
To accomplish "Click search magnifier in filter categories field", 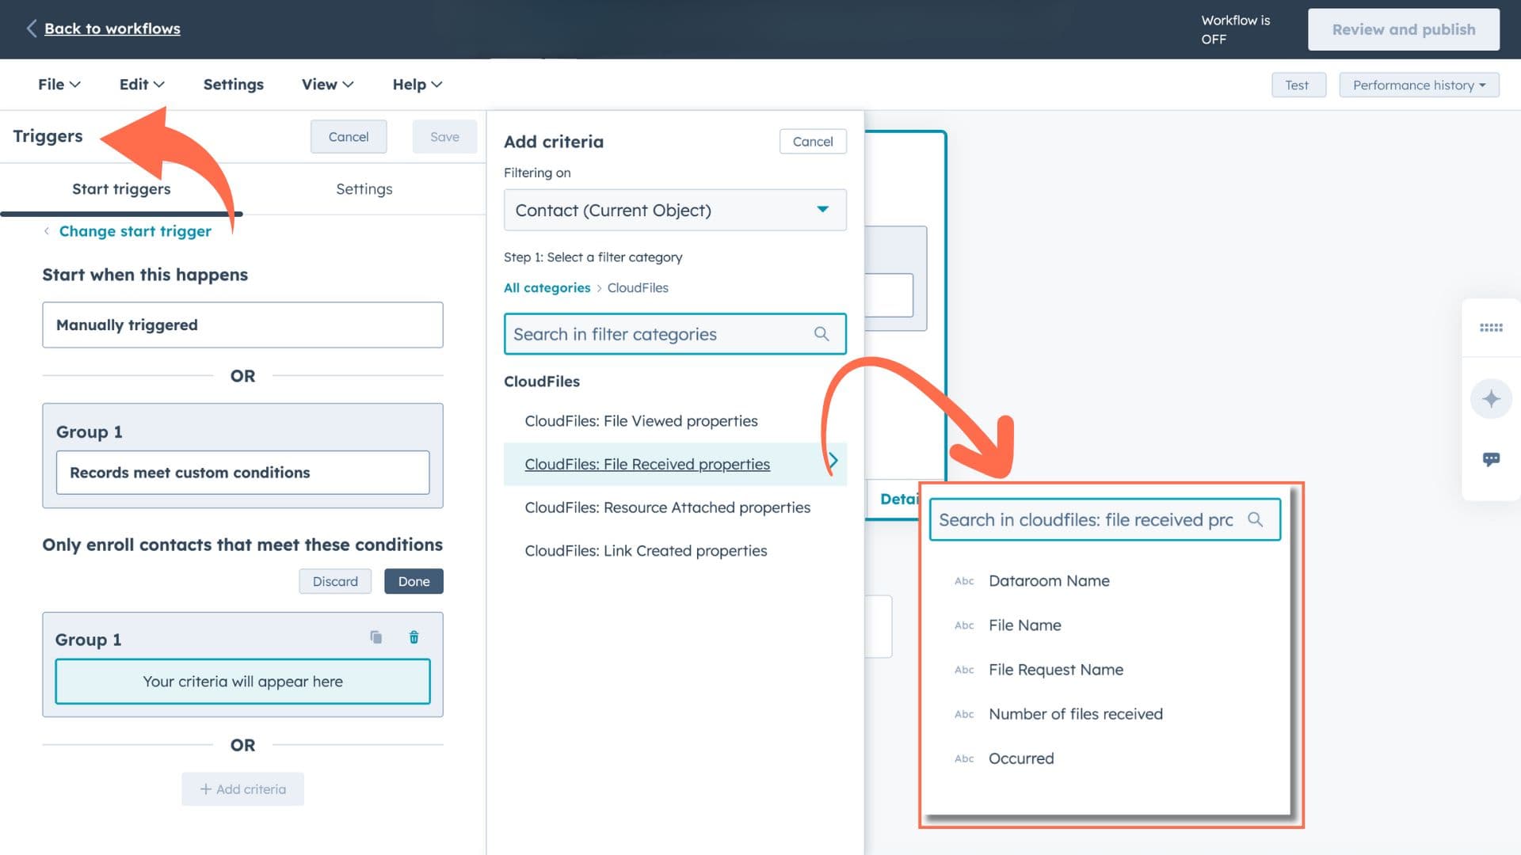I will (821, 334).
